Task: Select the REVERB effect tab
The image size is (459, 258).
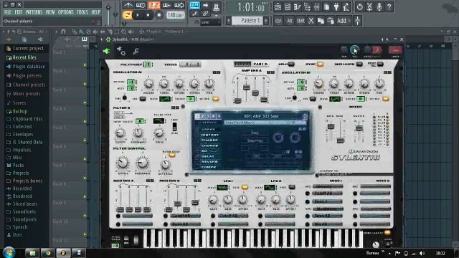Action: coord(209,162)
